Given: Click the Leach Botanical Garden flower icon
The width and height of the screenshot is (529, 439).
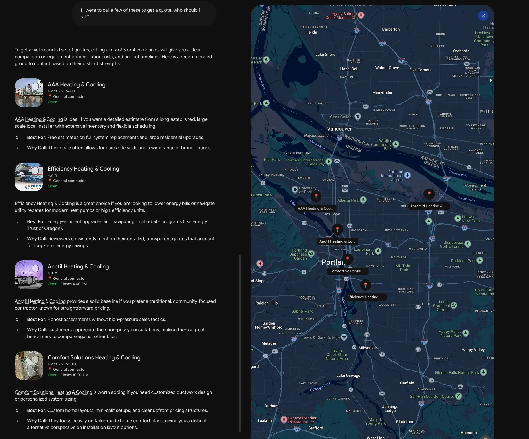Looking at the screenshot, I should point(454,305).
